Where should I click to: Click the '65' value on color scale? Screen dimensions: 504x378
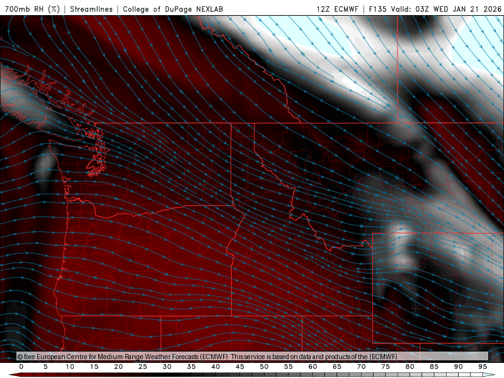click(x=337, y=367)
